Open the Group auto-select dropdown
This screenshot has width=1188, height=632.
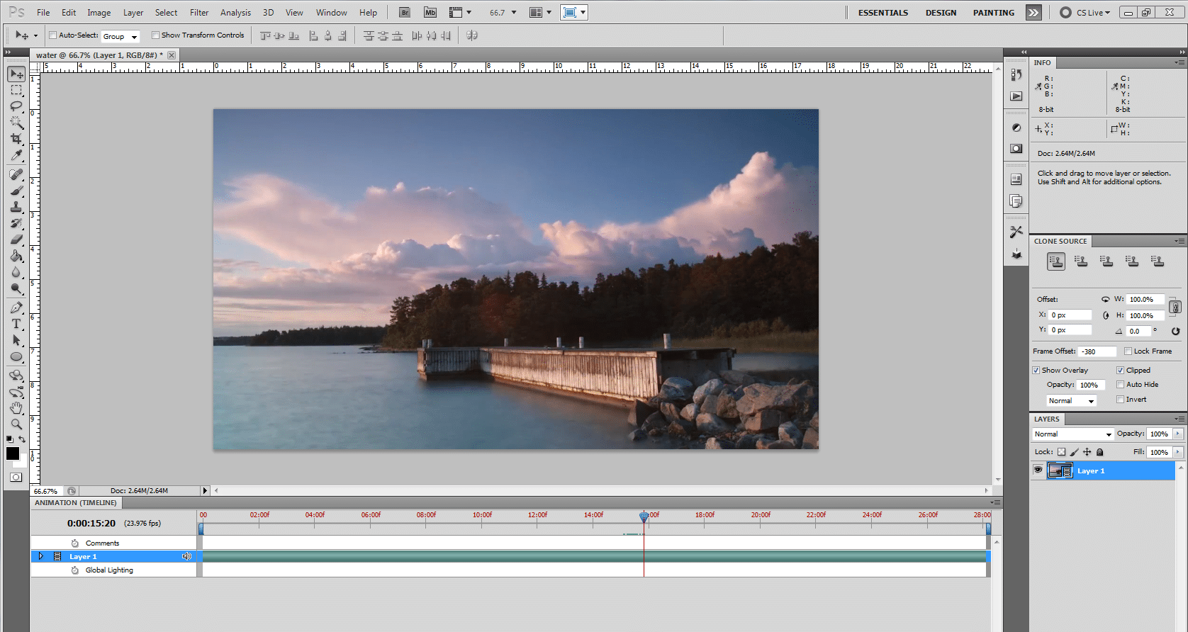121,36
